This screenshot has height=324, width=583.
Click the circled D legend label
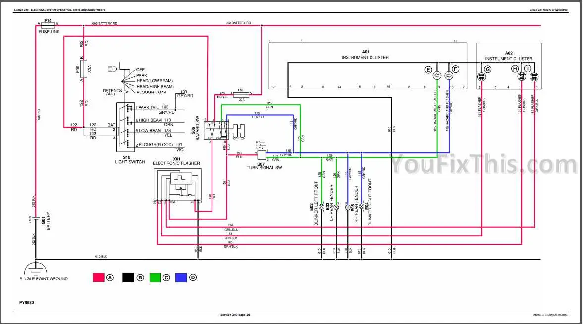[193, 277]
